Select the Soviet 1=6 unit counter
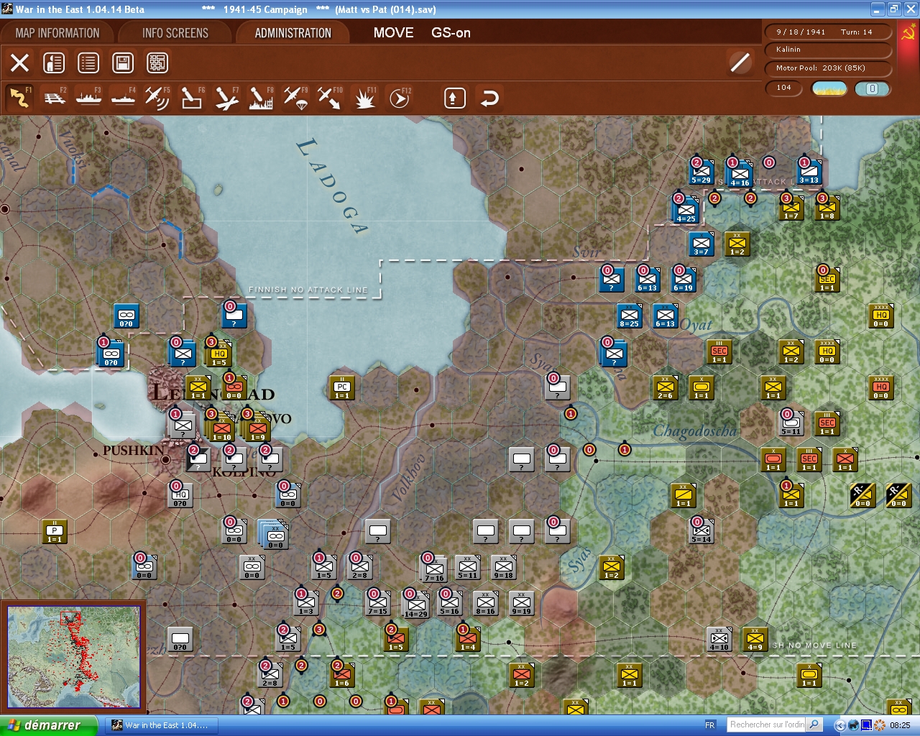This screenshot has width=920, height=736. point(342,675)
